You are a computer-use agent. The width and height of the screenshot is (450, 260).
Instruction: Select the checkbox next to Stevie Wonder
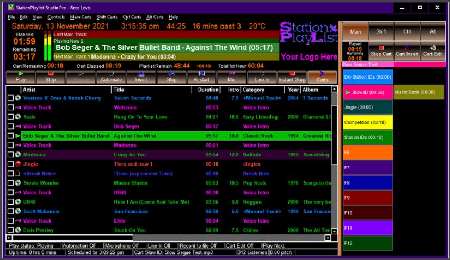[x=10, y=183]
